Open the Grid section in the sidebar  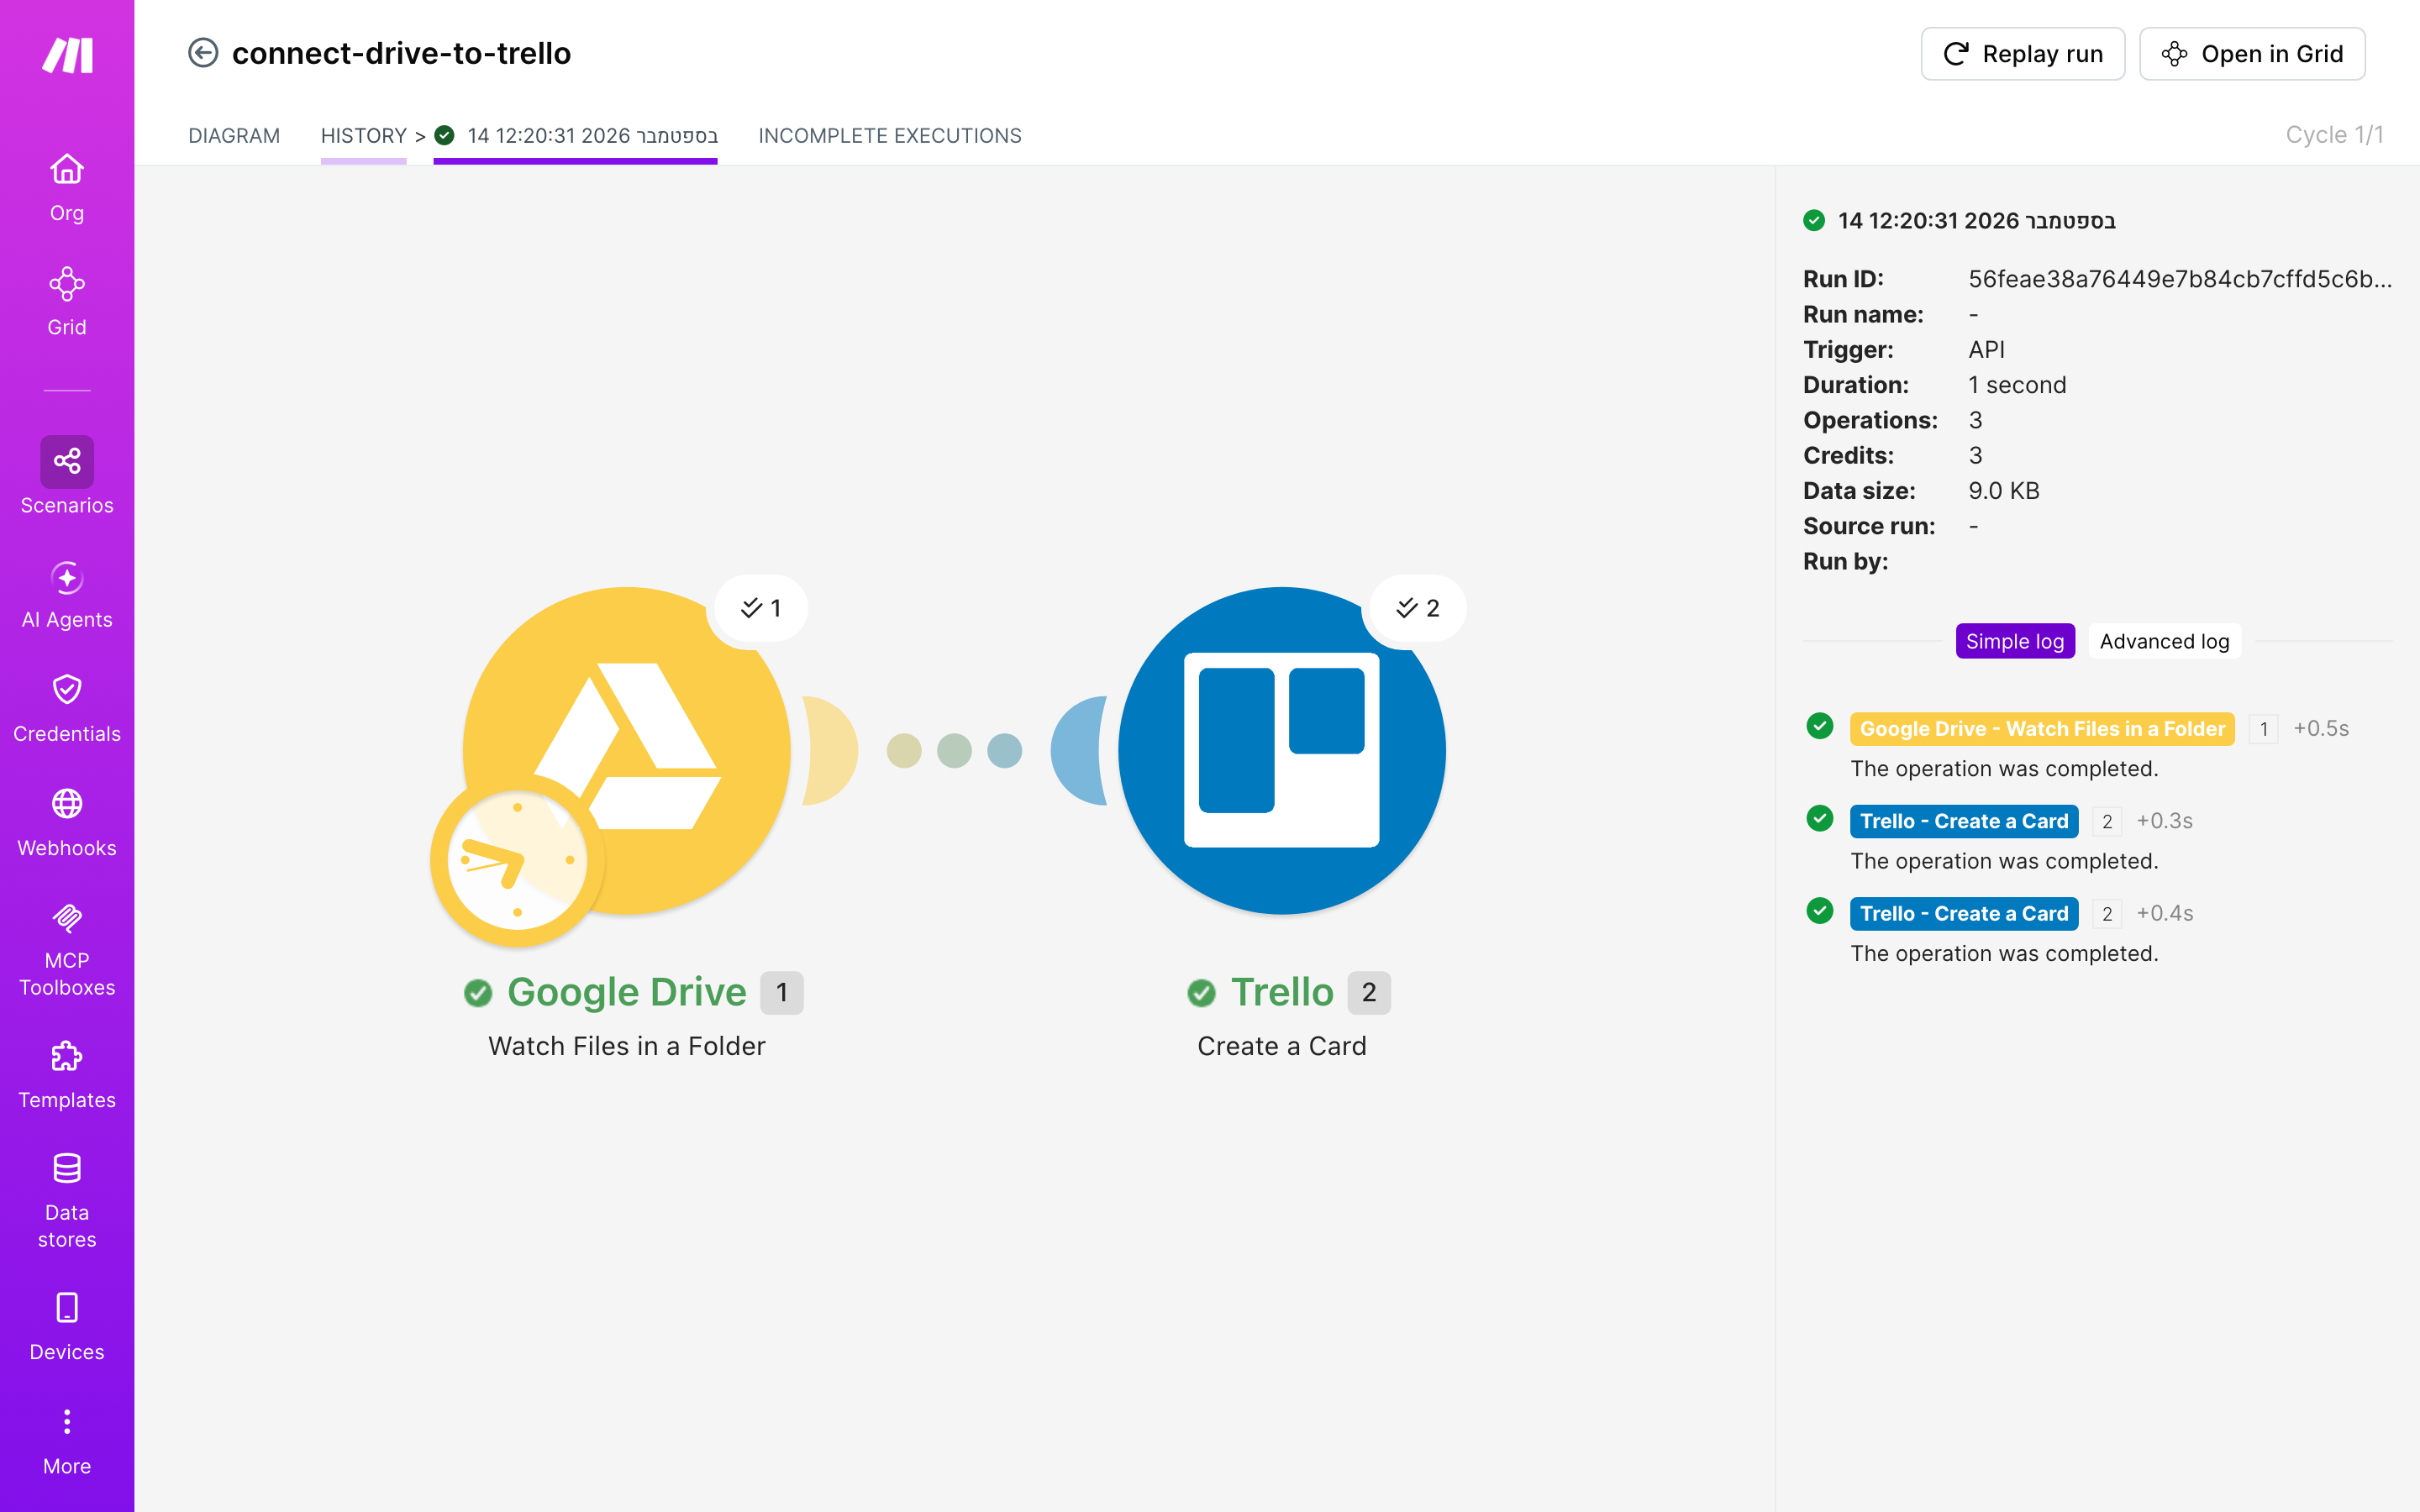(x=67, y=302)
